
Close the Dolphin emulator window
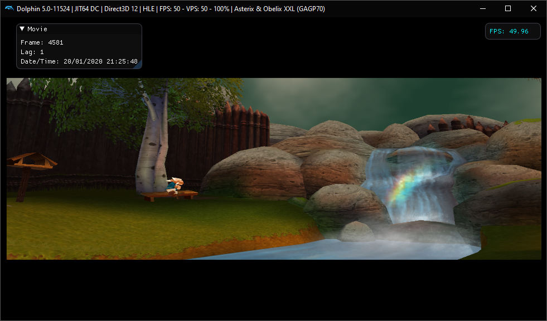coord(534,9)
